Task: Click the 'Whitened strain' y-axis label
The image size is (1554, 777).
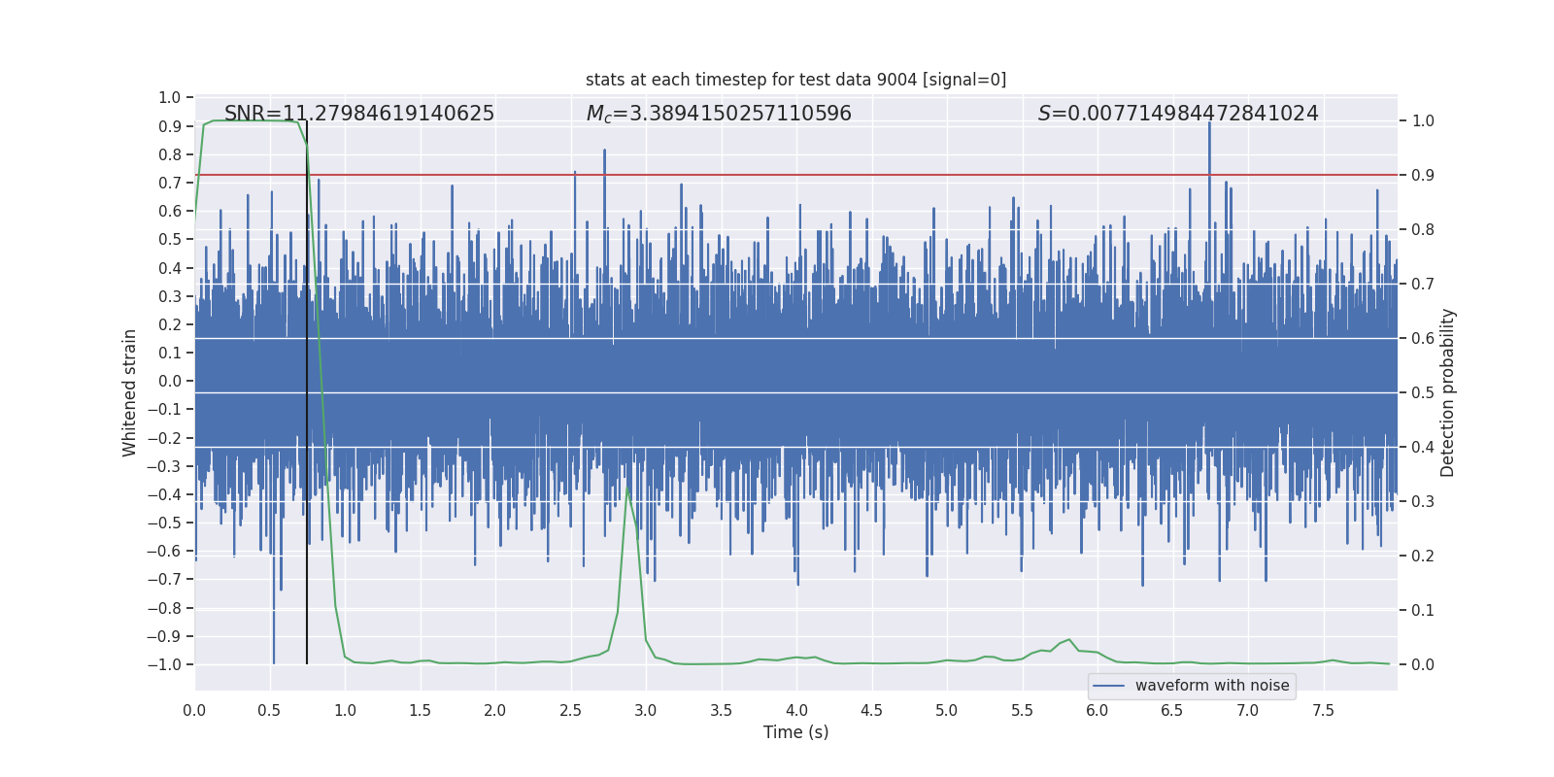Action: (130, 392)
